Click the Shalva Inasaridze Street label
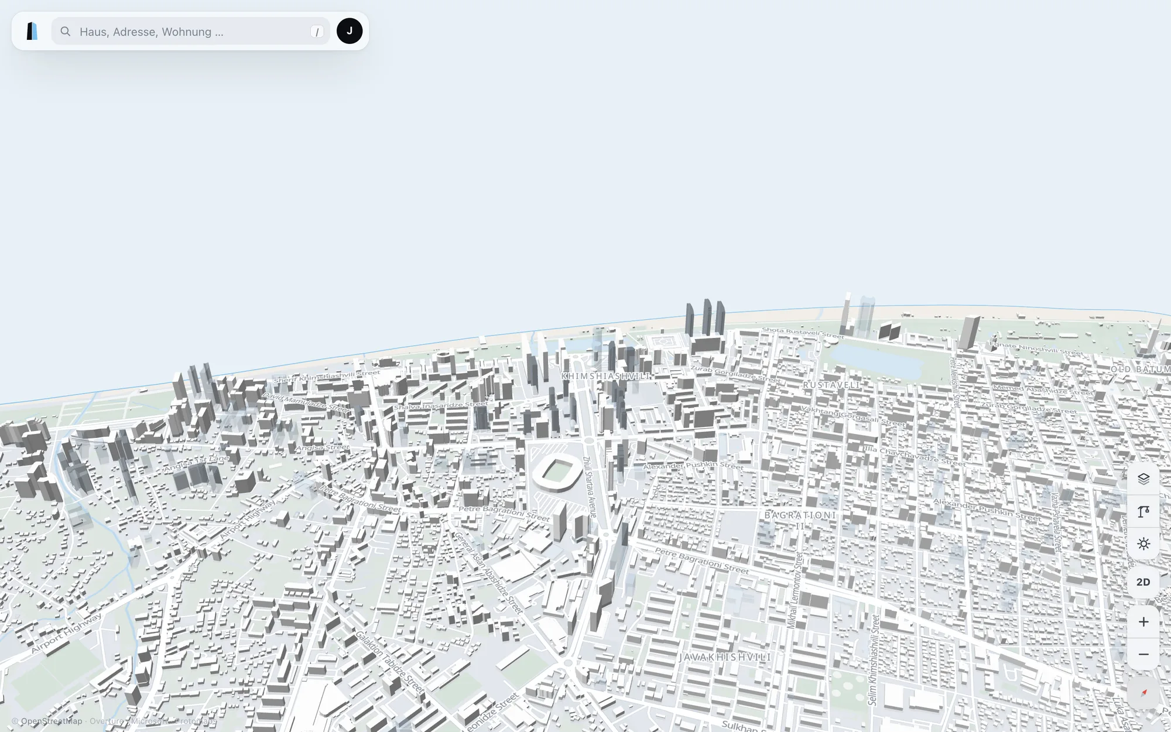This screenshot has height=732, width=1171. 441,405
